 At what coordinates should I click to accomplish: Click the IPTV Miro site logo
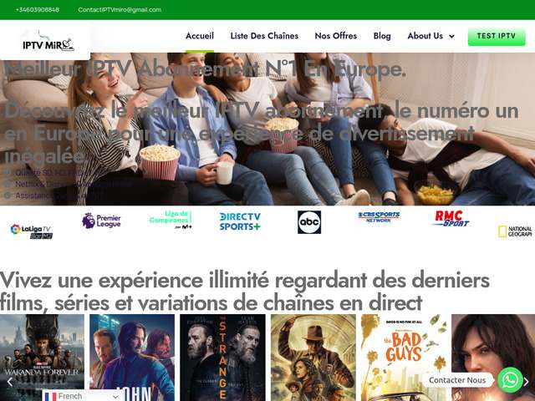(x=48, y=42)
